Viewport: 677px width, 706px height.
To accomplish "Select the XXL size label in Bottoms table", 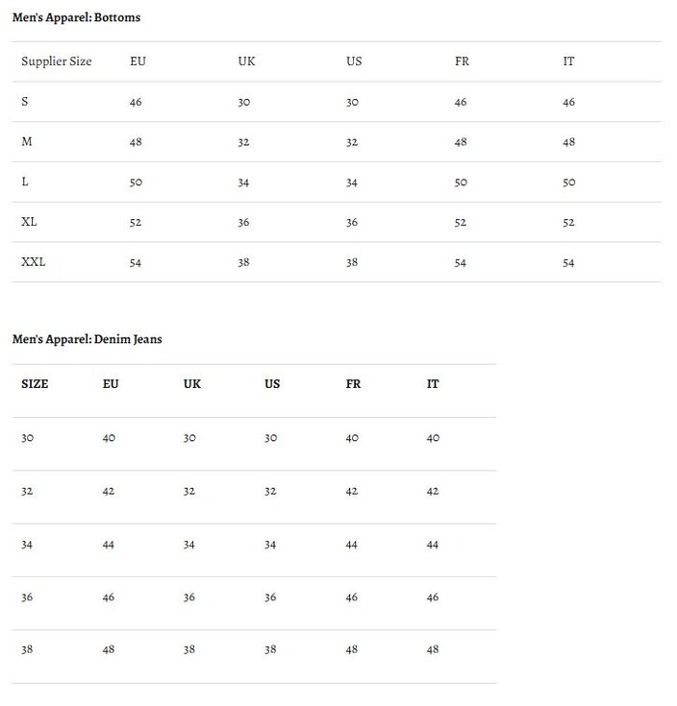I will pyautogui.click(x=34, y=262).
